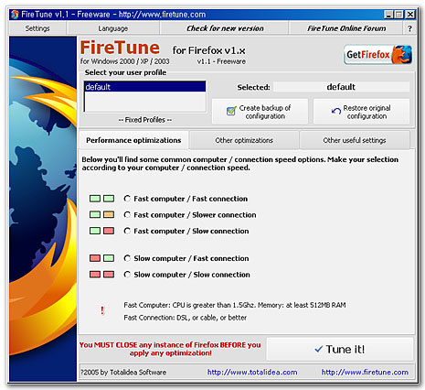Select the default profile in list
425x390 pixels.
pos(145,87)
